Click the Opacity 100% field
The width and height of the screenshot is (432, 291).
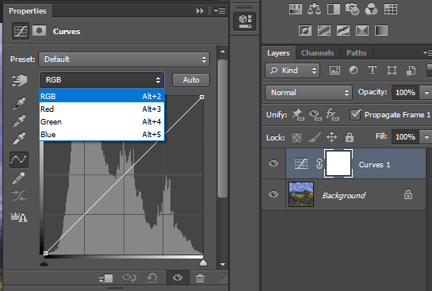pyautogui.click(x=405, y=93)
